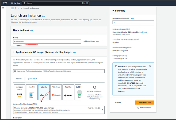Show more AMI tiles with right arrow
176x120 pixels.
pyautogui.click(x=80, y=92)
